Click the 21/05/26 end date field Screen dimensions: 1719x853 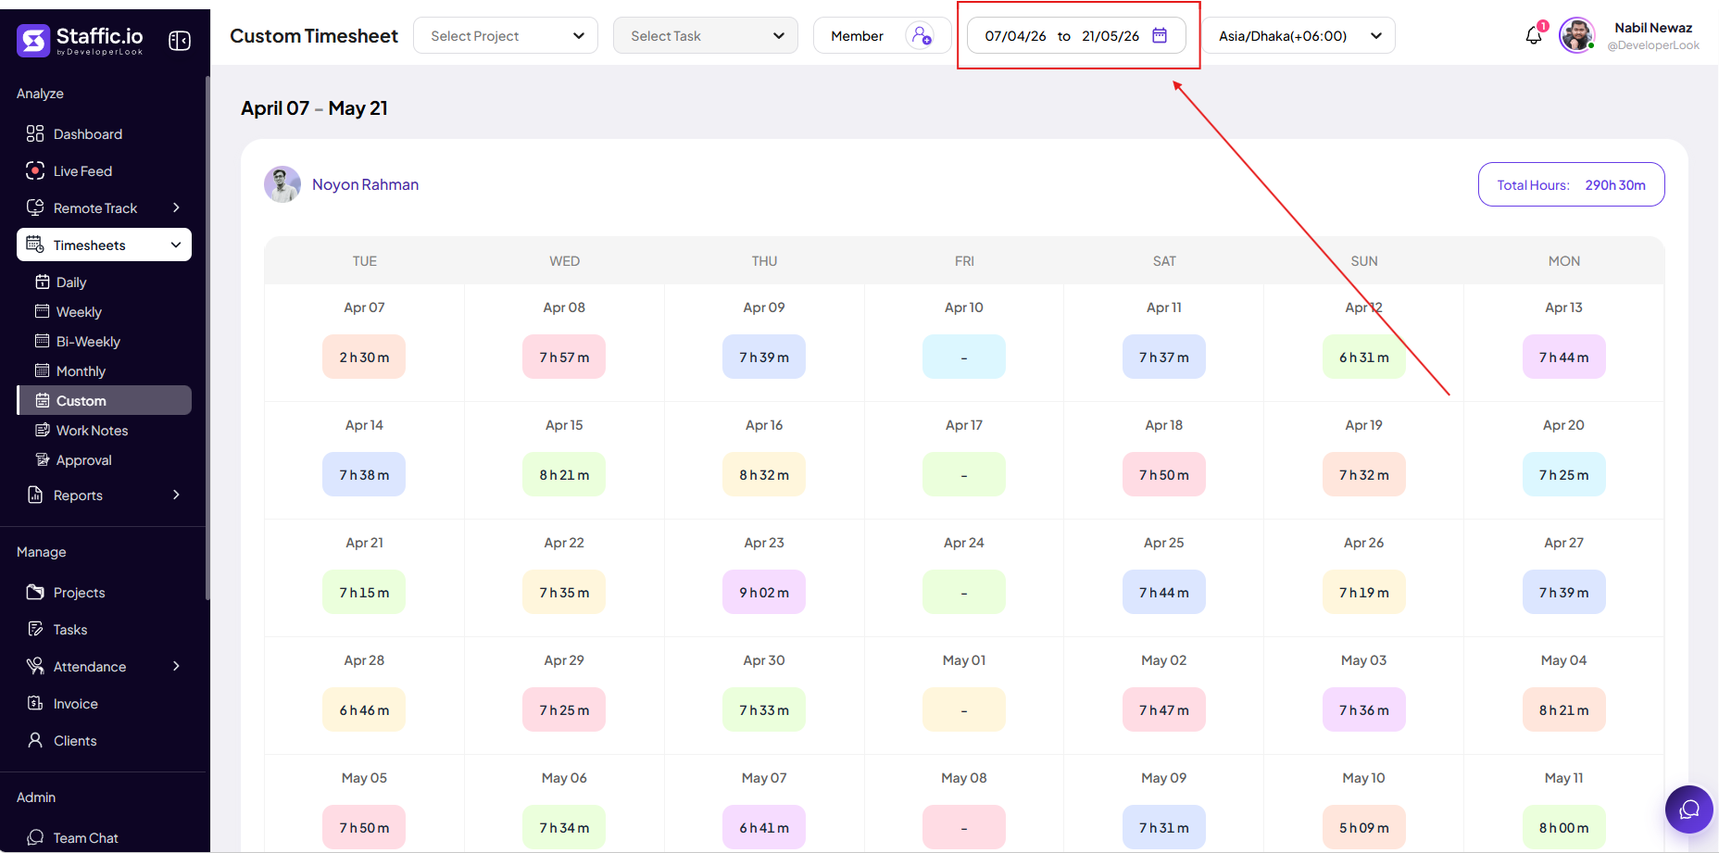1110,36
